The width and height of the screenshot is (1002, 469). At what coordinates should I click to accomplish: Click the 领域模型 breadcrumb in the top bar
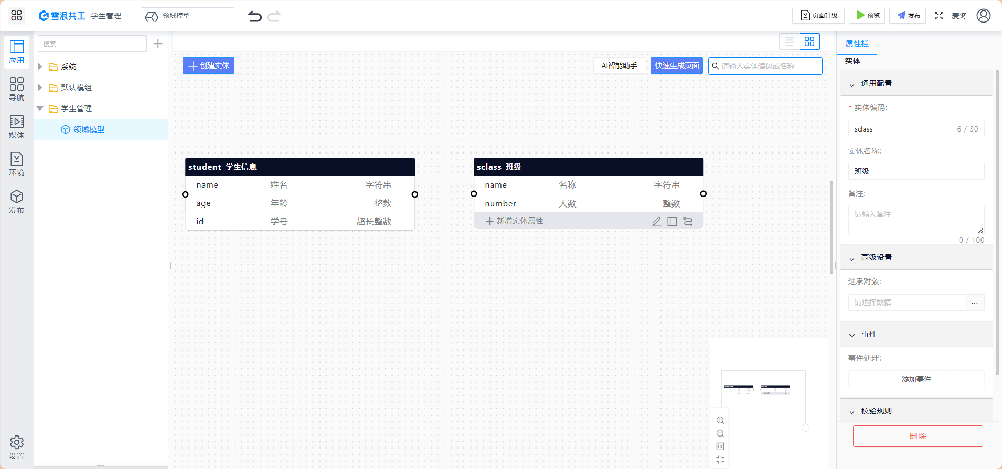click(x=187, y=16)
